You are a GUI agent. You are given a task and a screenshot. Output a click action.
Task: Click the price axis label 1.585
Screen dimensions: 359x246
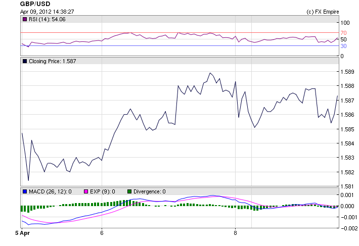point(347,129)
